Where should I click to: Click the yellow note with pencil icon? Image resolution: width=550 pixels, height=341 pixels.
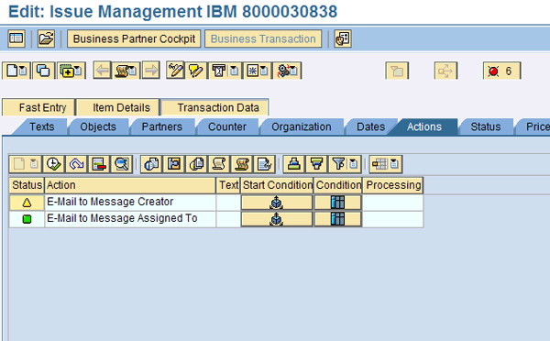pos(196,71)
